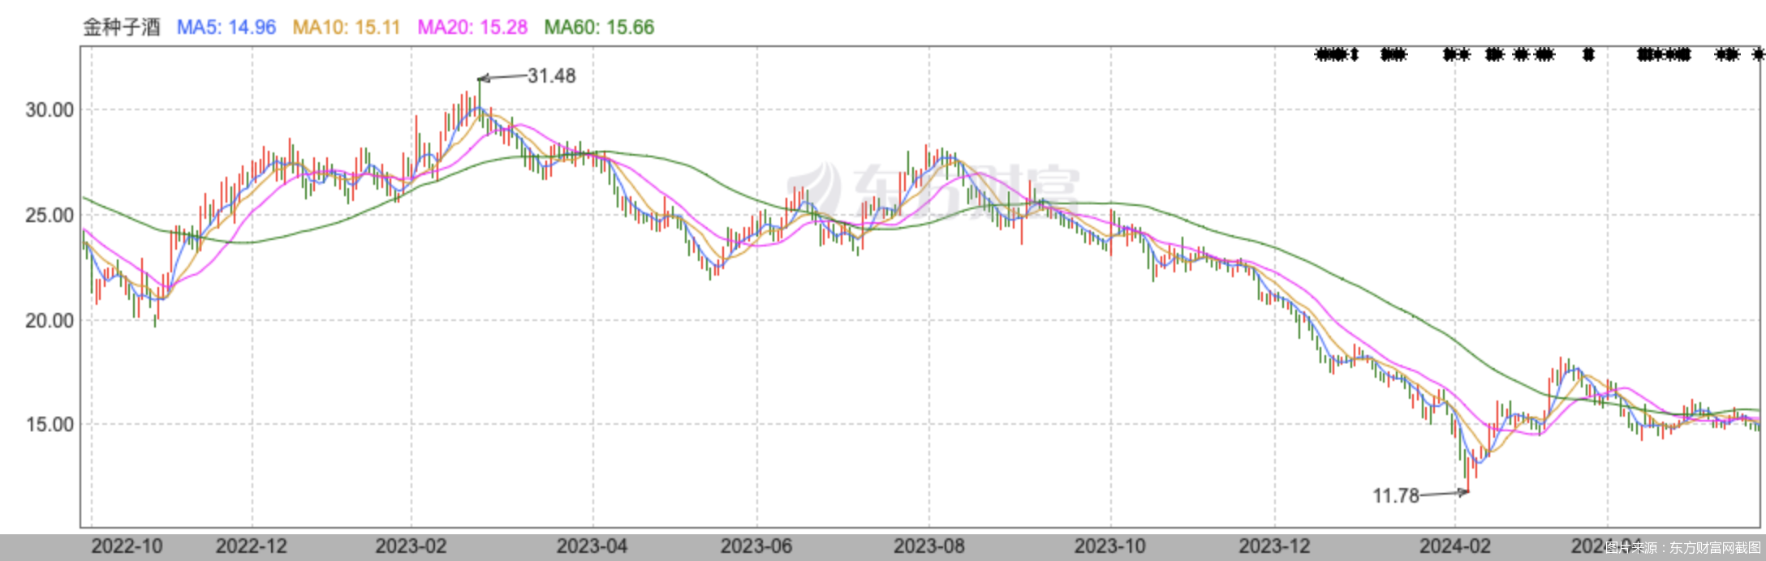Select the 2023-06 date axis label
Viewport: 1766px width, 561px height.
pyautogui.click(x=756, y=546)
